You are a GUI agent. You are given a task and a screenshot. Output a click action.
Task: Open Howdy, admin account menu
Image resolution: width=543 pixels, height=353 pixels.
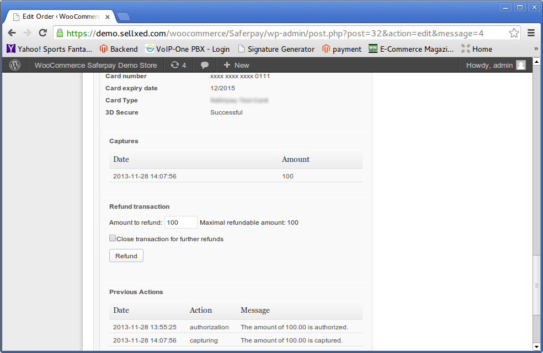[x=489, y=65]
